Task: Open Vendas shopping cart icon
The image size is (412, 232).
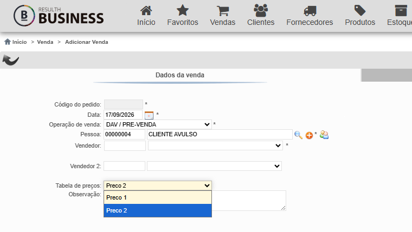Action: (x=223, y=11)
